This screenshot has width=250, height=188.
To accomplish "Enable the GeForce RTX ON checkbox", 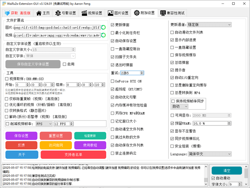I will click(x=112, y=81).
